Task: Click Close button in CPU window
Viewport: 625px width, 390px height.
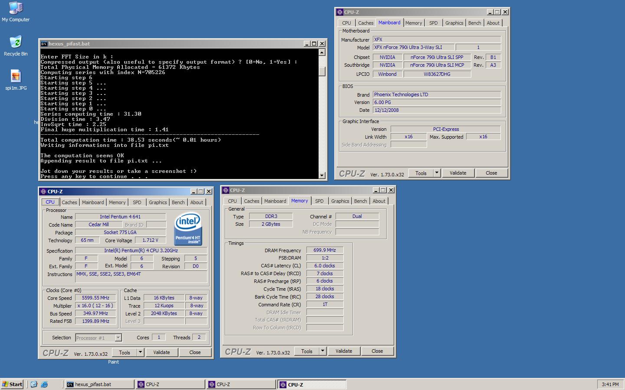Action: click(195, 352)
